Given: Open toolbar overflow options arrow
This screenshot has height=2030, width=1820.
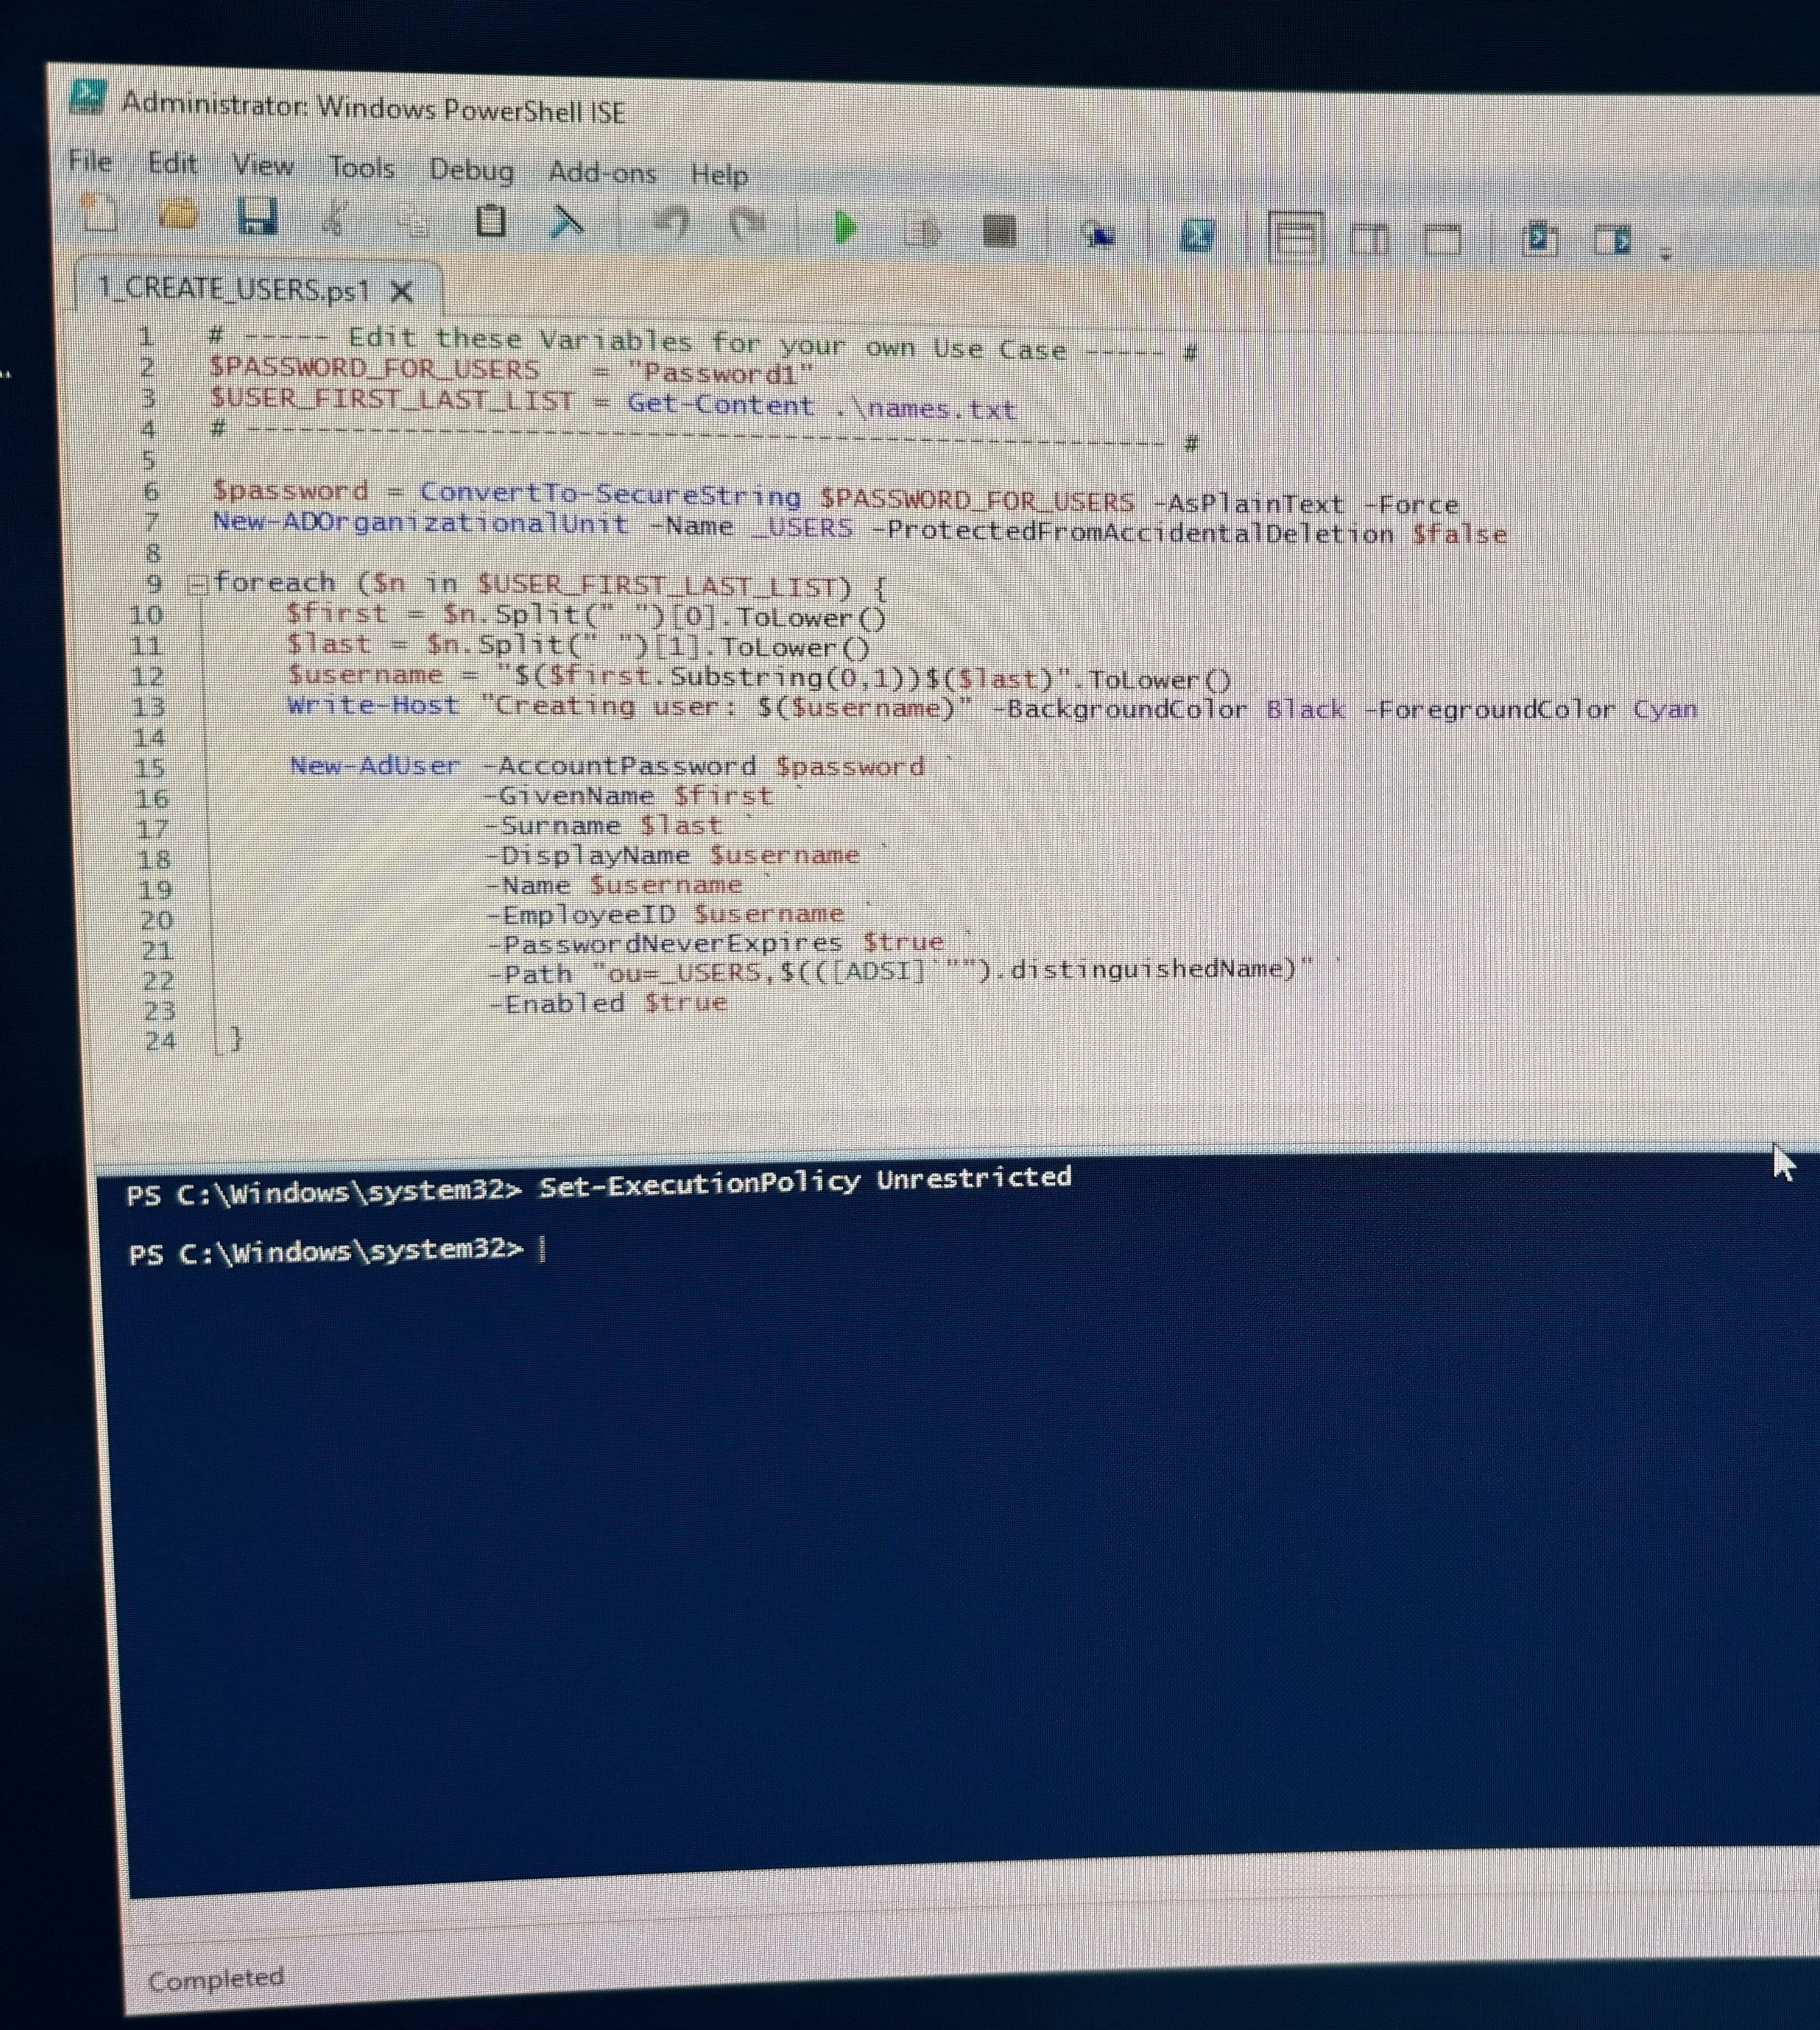Looking at the screenshot, I should click(x=1666, y=254).
